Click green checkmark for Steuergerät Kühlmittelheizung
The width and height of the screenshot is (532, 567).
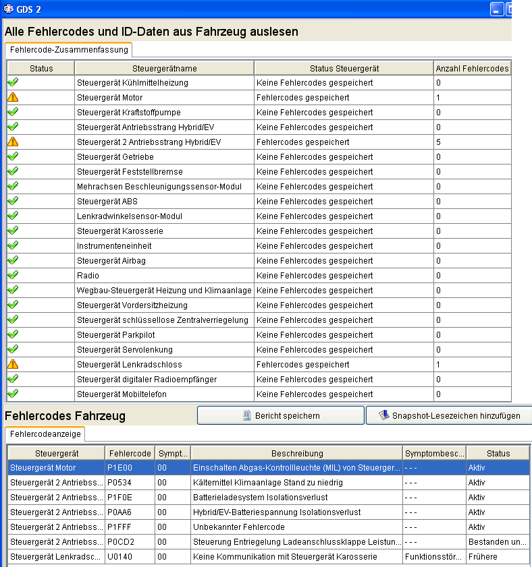pyautogui.click(x=13, y=83)
